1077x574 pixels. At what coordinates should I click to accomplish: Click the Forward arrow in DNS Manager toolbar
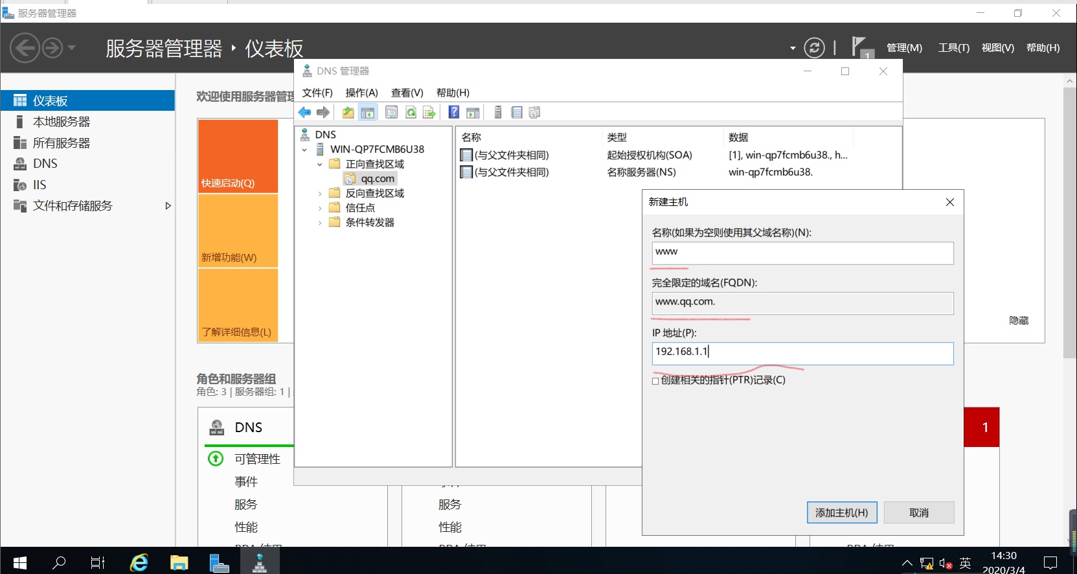[323, 113]
